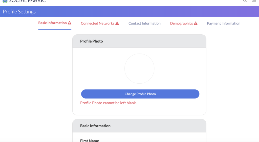Click the Profile Settings banner heading
Image resolution: width=259 pixels, height=142 pixels.
[x=19, y=12]
